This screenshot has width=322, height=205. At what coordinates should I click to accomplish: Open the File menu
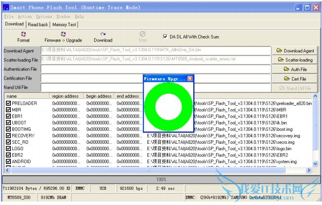(x=9, y=16)
